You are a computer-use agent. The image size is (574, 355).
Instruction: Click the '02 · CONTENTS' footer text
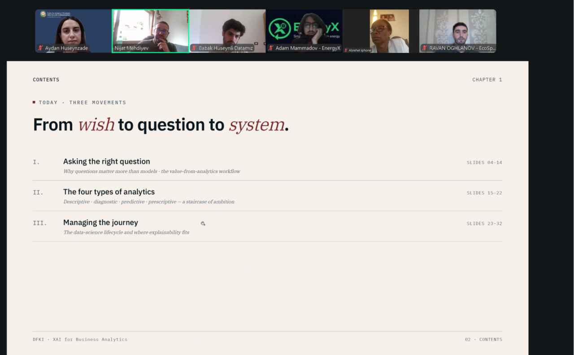click(x=483, y=340)
